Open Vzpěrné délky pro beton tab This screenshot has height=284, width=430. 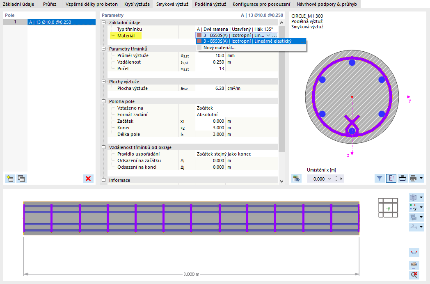coord(91,4)
